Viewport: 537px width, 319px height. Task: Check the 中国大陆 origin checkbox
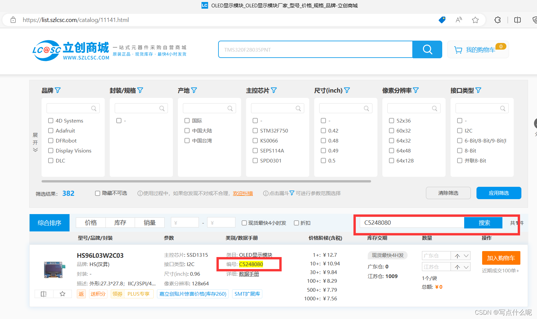[x=187, y=131]
